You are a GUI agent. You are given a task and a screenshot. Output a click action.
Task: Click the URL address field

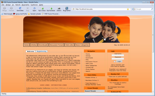coord(101,9)
